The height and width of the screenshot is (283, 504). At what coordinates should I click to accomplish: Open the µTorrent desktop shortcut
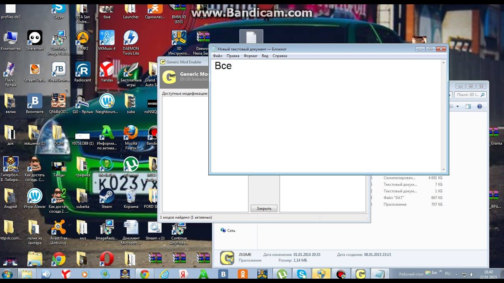pyautogui.click(x=131, y=167)
